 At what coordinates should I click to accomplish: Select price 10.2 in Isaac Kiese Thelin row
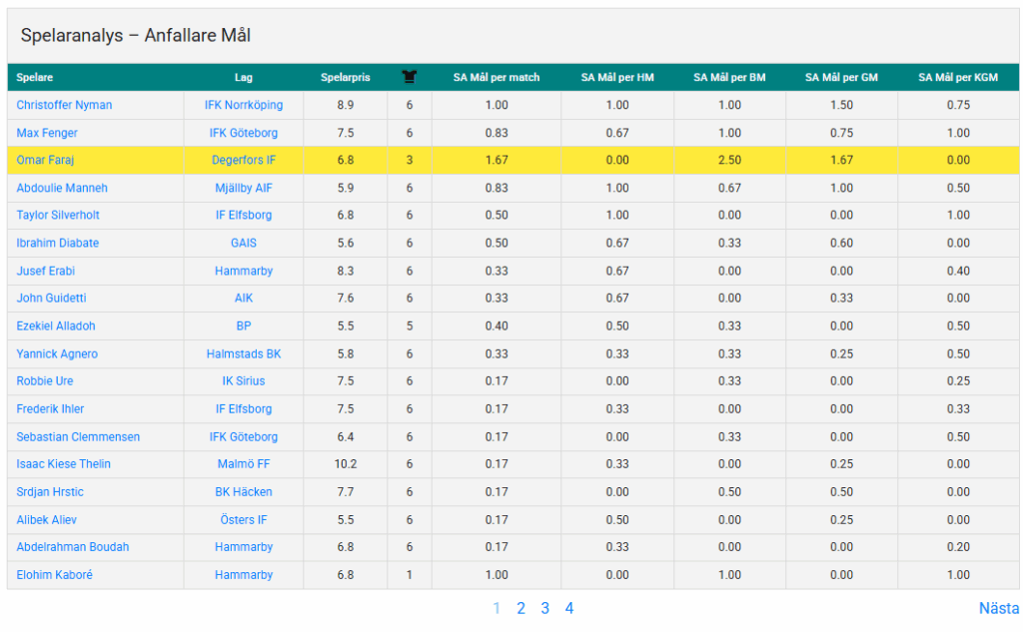345,464
